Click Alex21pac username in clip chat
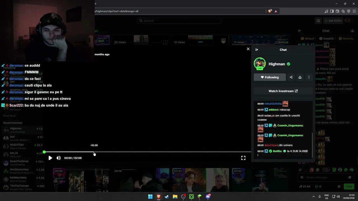Viewport: 358px width, 201px height. [x=271, y=145]
